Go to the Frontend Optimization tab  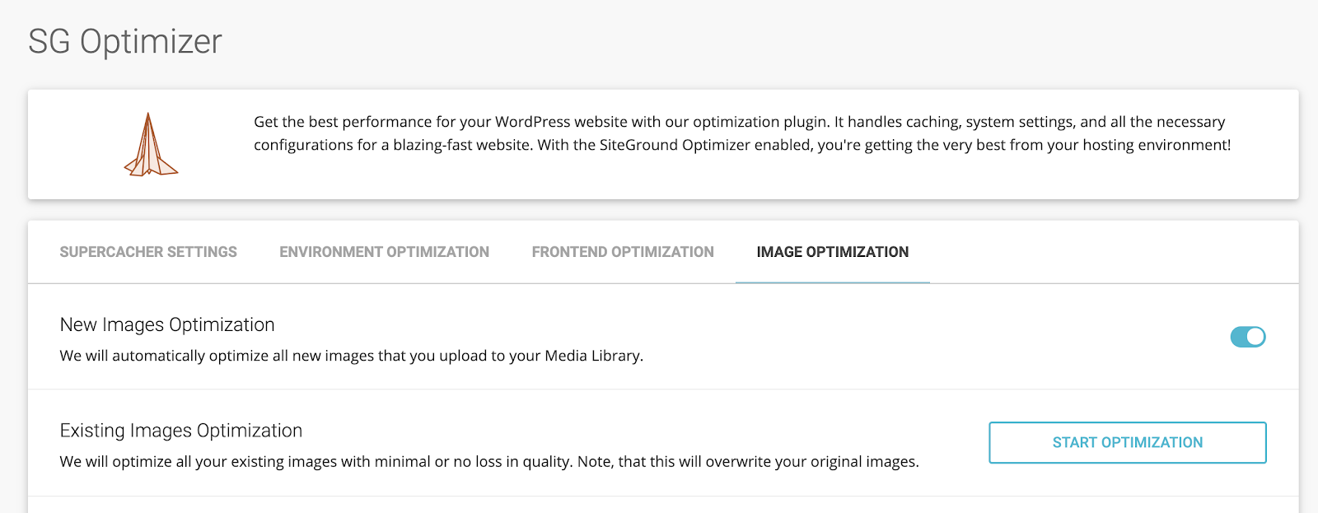[623, 252]
